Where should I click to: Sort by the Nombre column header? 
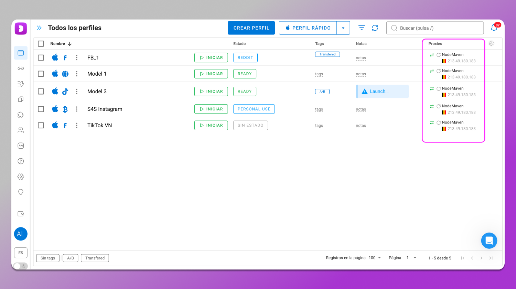tap(58, 44)
